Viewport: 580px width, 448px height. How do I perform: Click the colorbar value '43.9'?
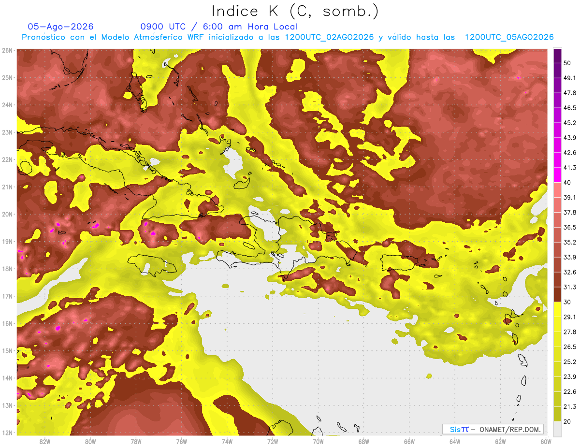pyautogui.click(x=570, y=138)
